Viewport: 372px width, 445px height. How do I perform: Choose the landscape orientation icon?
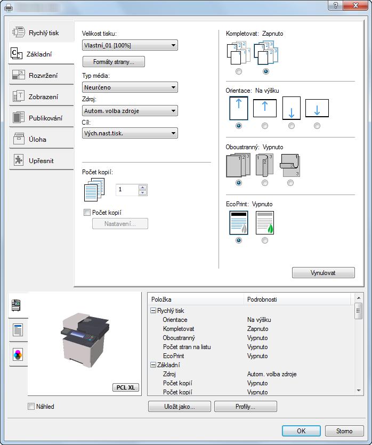pyautogui.click(x=265, y=108)
